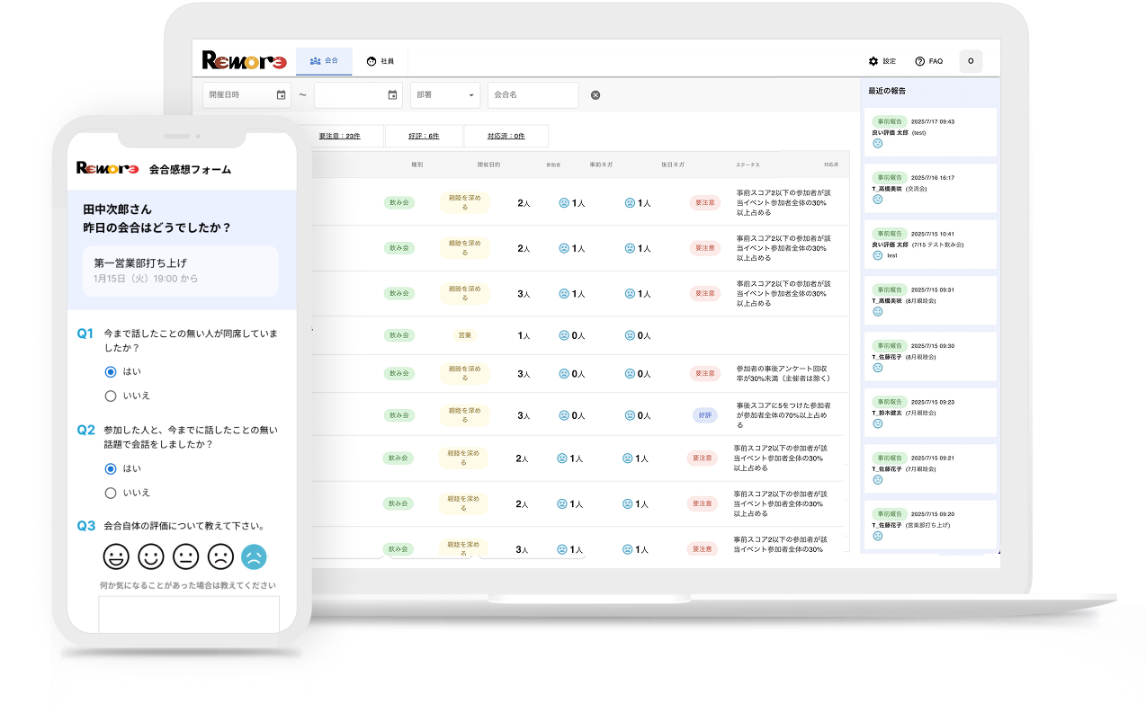Open 設定 via the gear icon
The image size is (1146, 721).
[x=873, y=61]
